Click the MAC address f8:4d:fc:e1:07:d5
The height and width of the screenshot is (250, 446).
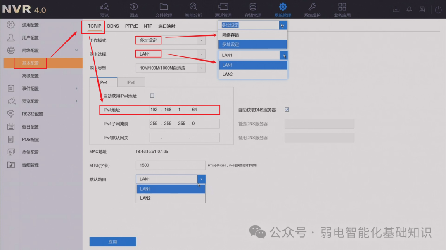pyautogui.click(x=152, y=152)
